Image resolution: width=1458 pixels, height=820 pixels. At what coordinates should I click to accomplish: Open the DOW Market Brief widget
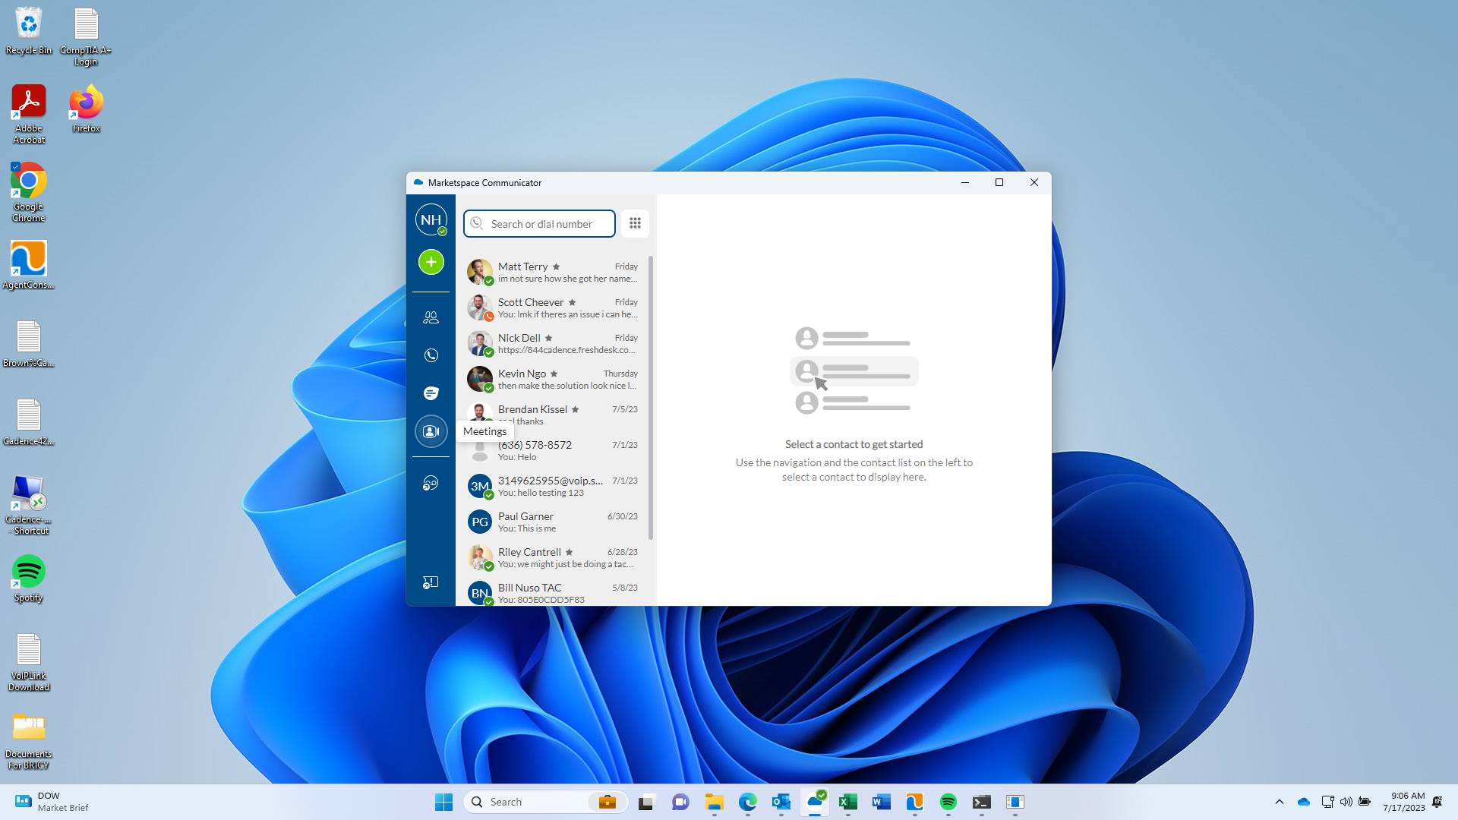pyautogui.click(x=52, y=802)
